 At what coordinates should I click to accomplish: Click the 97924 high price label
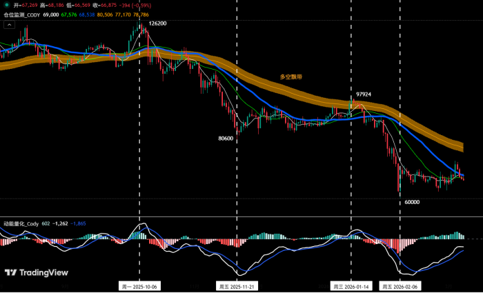364,94
